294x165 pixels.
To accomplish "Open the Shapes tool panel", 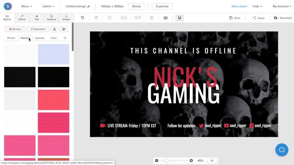I will pos(66,18).
